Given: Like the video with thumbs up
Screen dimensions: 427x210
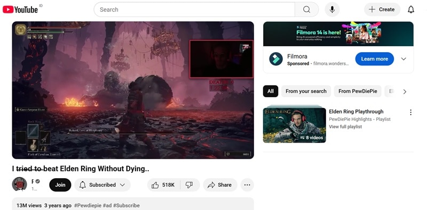Looking at the screenshot, I should click(x=164, y=185).
